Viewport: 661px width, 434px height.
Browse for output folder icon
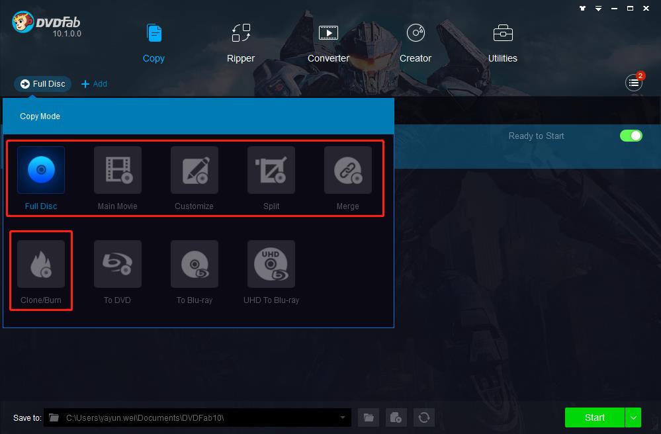pos(369,417)
